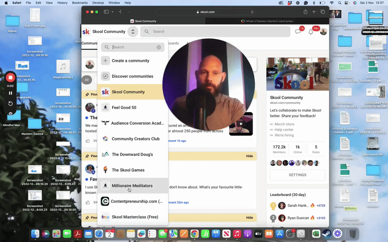Open the Wi-Fi menu bar icon
388x242 pixels.
pyautogui.click(x=332, y=3)
